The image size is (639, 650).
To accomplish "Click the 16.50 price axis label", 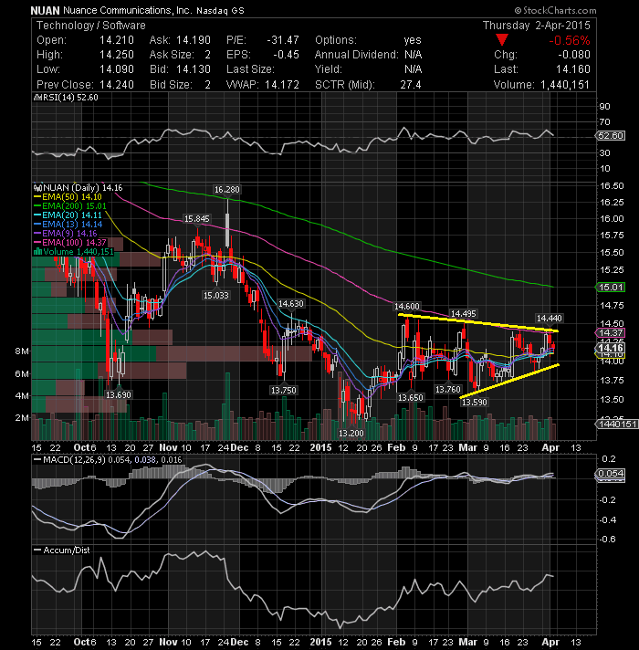I will tap(612, 185).
